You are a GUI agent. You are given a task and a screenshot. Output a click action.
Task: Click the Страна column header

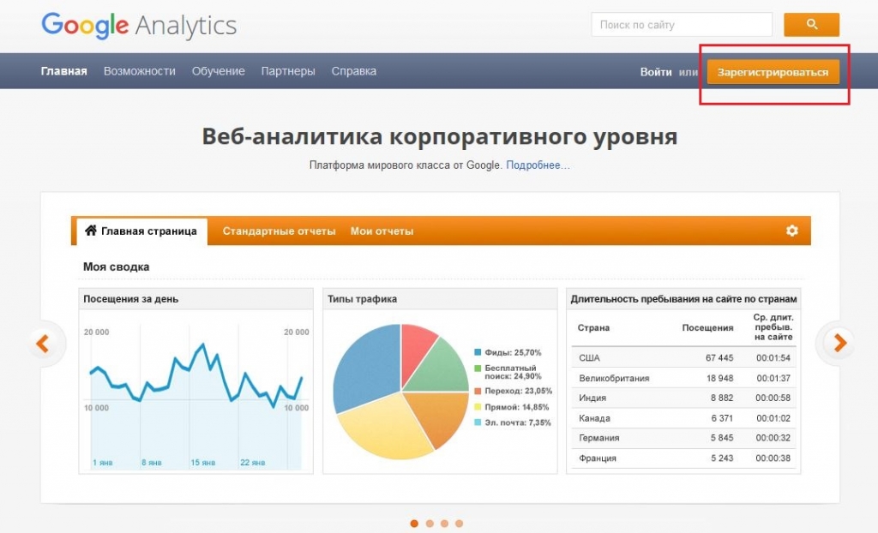(593, 328)
